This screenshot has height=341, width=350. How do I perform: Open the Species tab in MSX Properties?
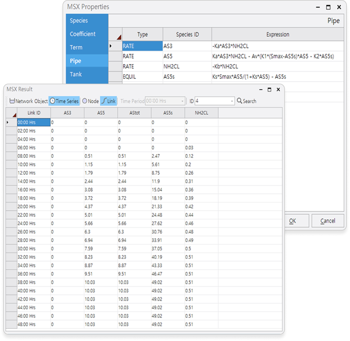click(x=79, y=21)
